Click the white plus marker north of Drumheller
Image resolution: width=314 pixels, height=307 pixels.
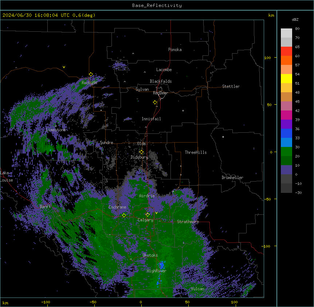click(223, 137)
